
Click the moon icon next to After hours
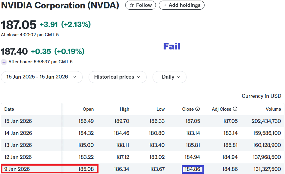[x=4, y=61]
